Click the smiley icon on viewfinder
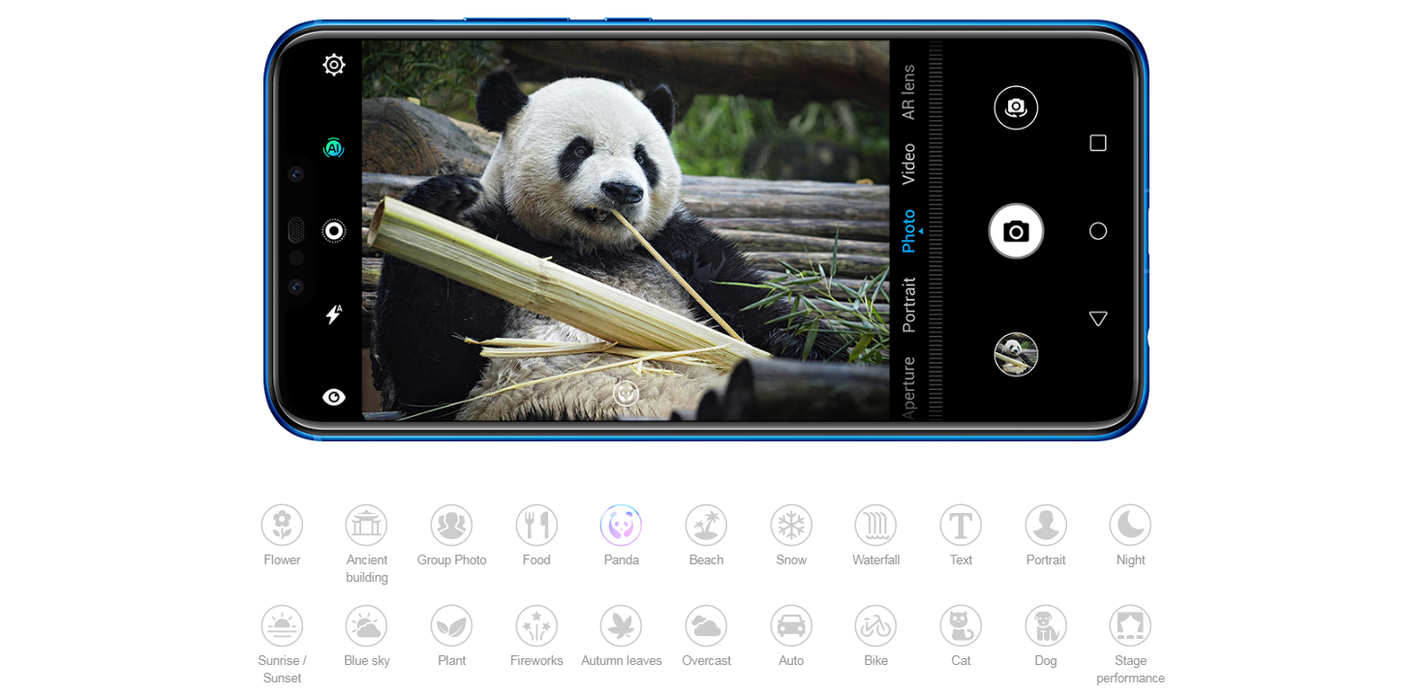Screen dimensions: 1408x695 (x=627, y=393)
